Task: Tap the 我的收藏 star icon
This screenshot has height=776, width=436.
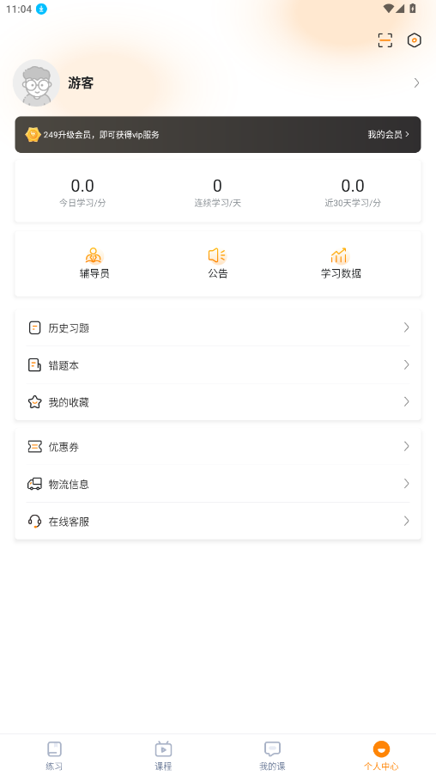Action: (34, 402)
